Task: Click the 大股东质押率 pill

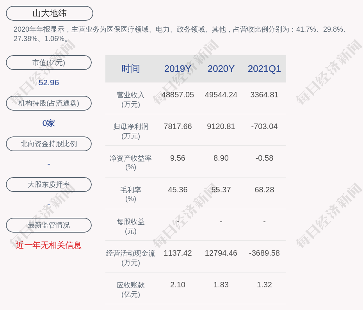Action: point(49,185)
